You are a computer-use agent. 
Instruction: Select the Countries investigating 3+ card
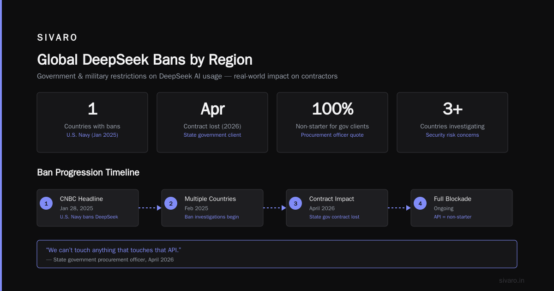pos(452,122)
